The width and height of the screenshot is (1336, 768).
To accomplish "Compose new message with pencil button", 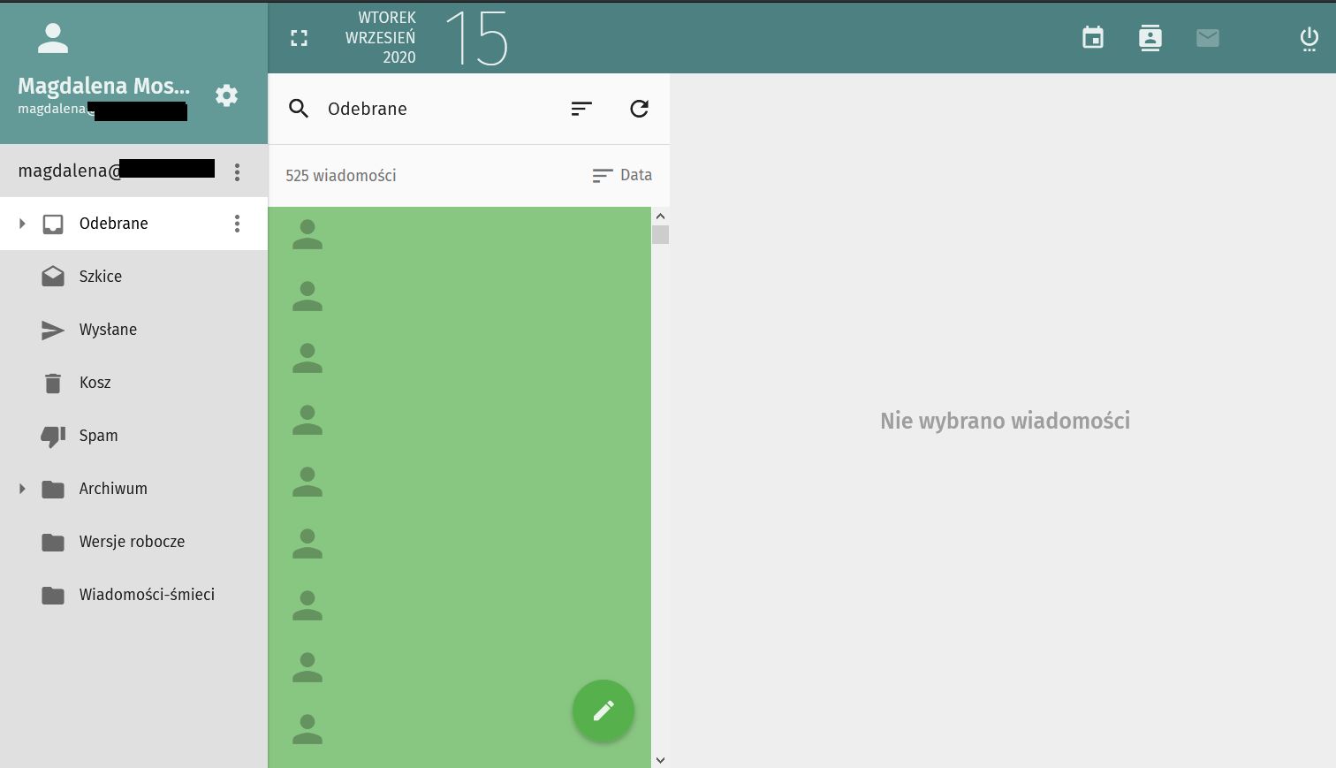I will pyautogui.click(x=603, y=711).
